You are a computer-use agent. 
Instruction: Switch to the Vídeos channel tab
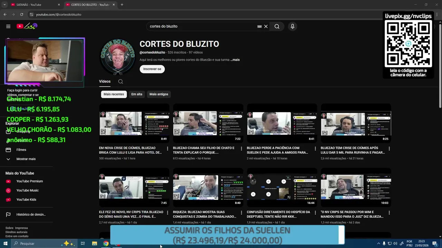tap(105, 82)
